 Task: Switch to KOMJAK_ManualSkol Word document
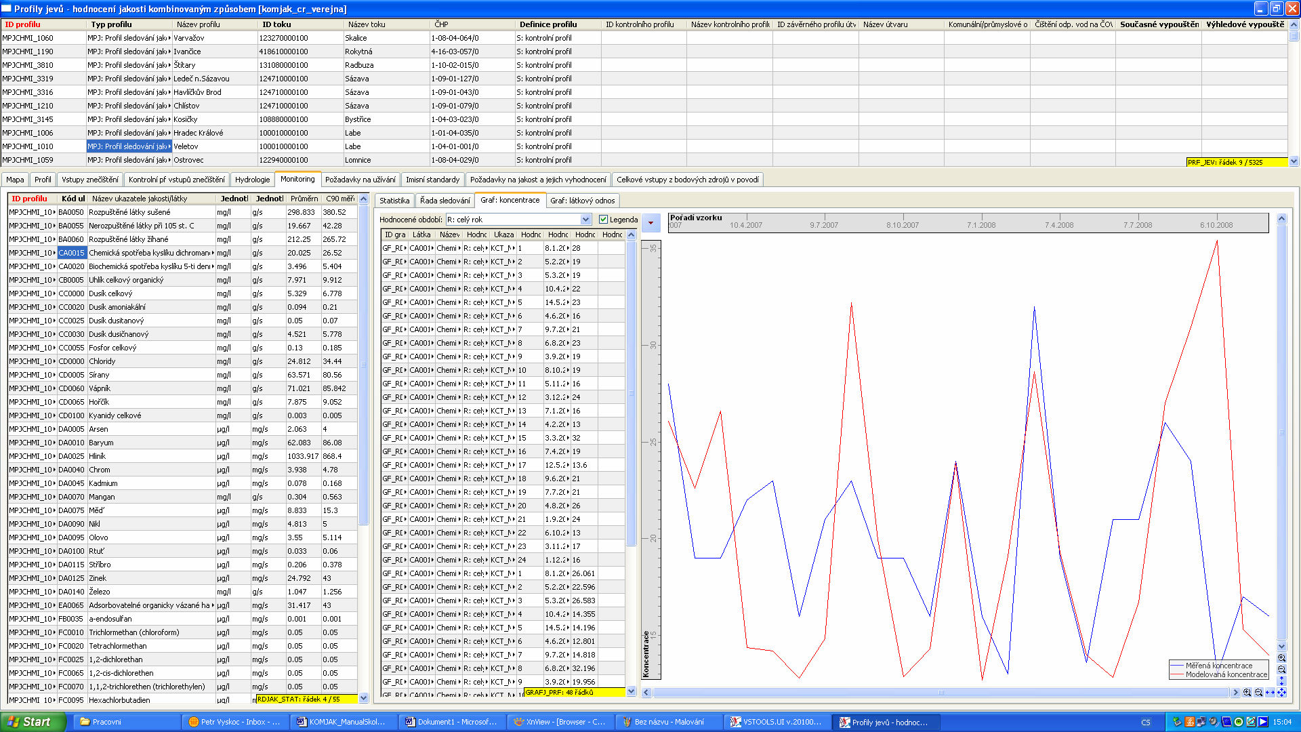tap(345, 722)
